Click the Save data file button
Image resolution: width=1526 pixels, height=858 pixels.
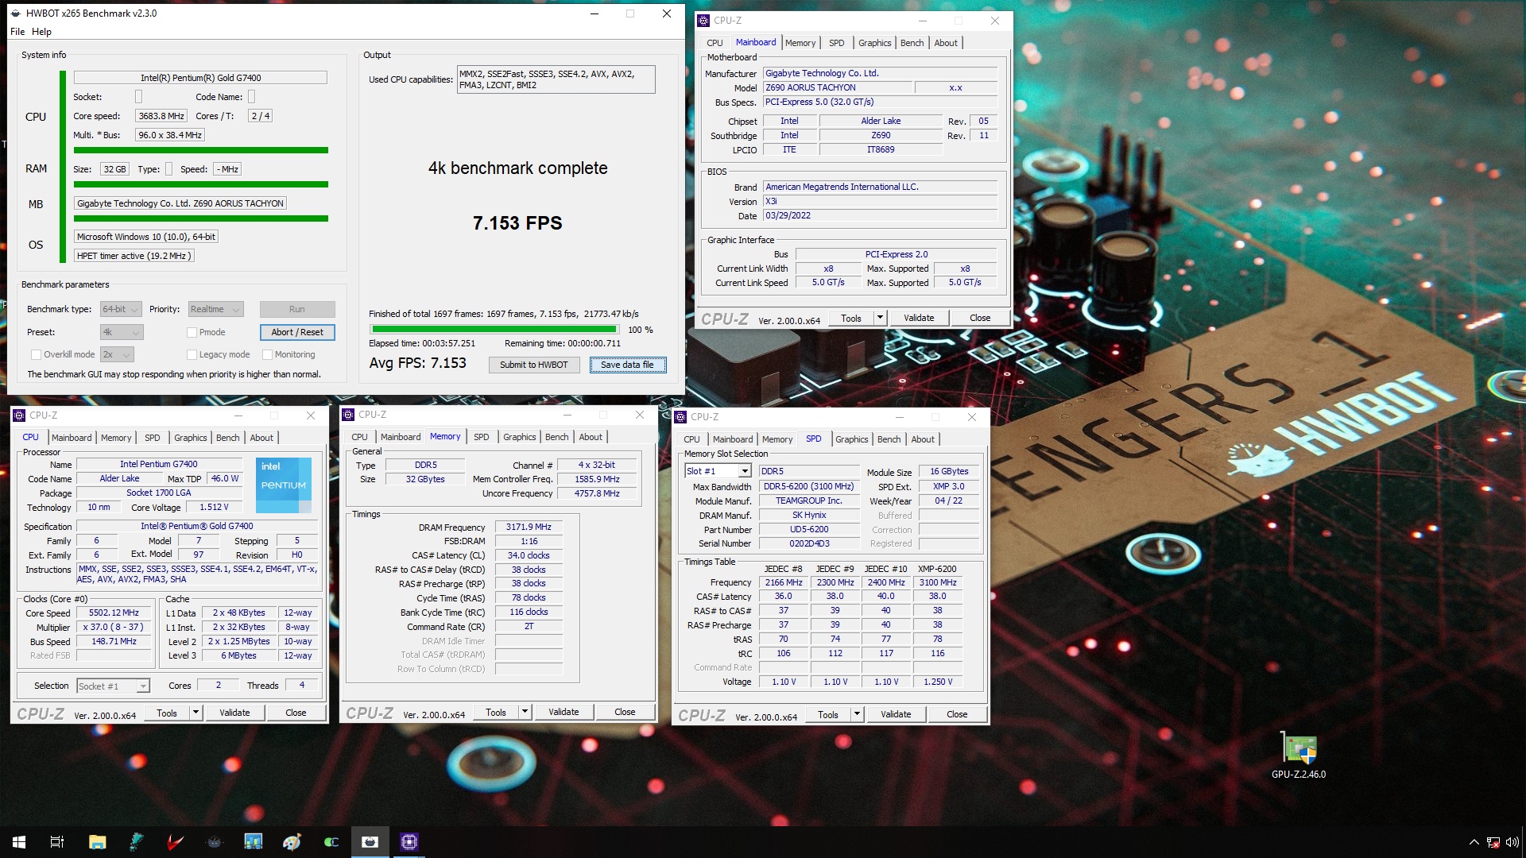(627, 365)
